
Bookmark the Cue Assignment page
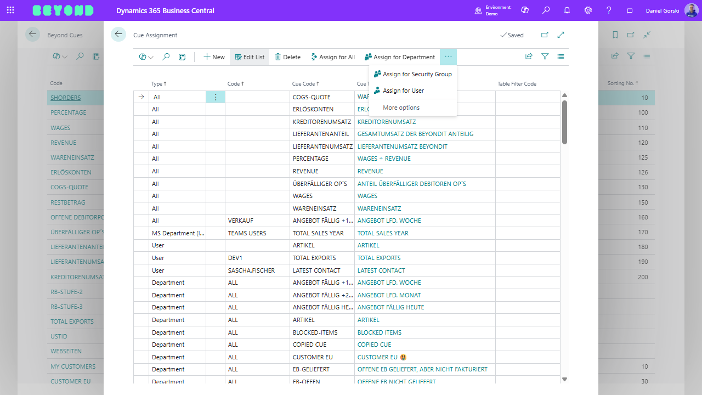point(615,34)
